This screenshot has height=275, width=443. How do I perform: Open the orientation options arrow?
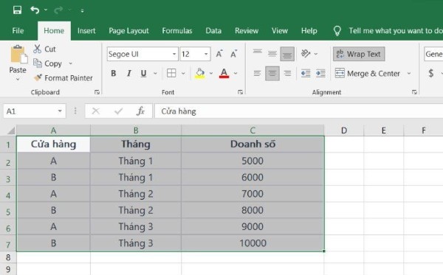tap(316, 54)
